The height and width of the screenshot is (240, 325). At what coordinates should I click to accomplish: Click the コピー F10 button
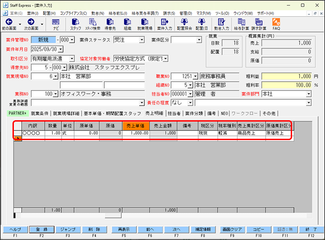[x=259, y=229]
